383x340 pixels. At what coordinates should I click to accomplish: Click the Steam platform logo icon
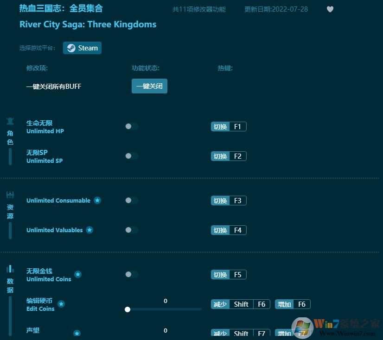tap(71, 48)
